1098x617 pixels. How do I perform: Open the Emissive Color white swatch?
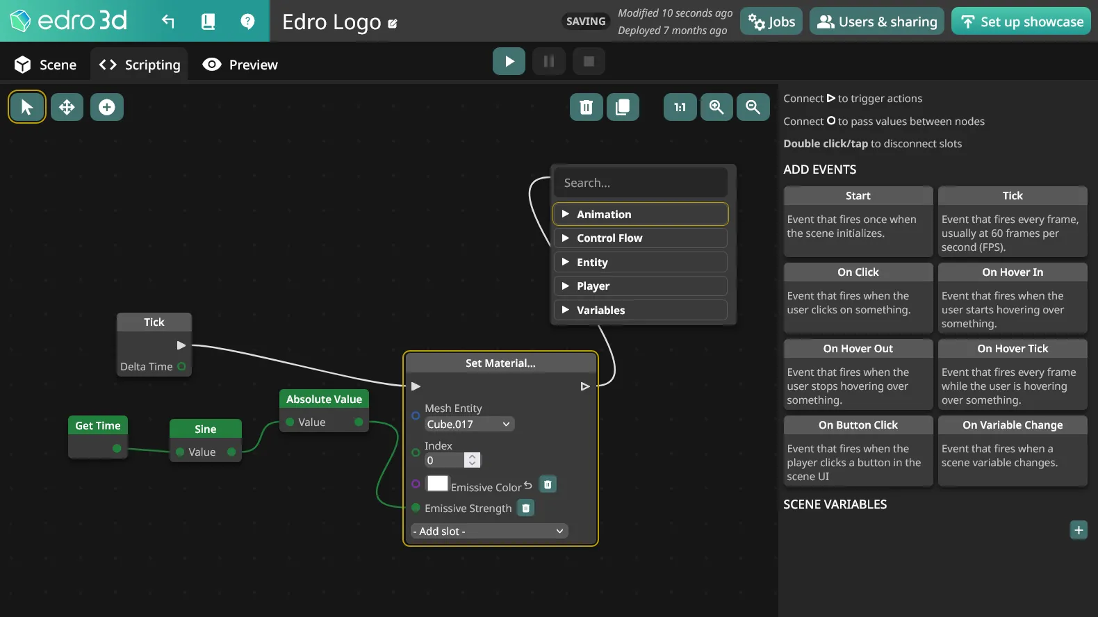(438, 484)
